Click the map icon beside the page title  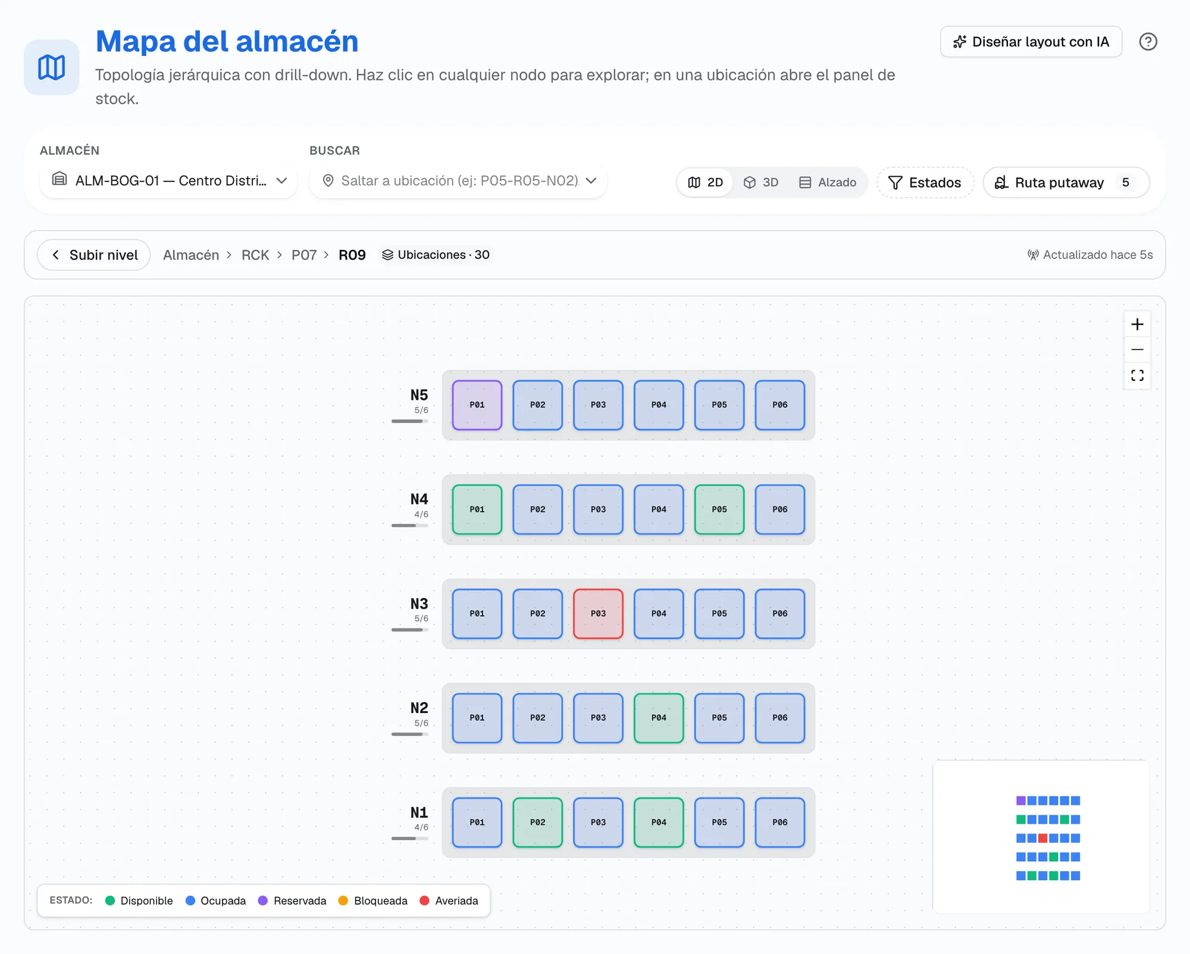coord(52,67)
